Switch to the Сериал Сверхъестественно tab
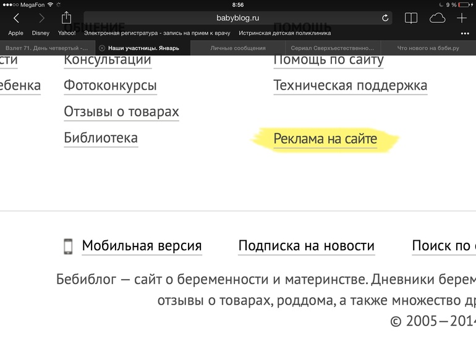Viewport: 476px width, 357px height. pyautogui.click(x=333, y=48)
